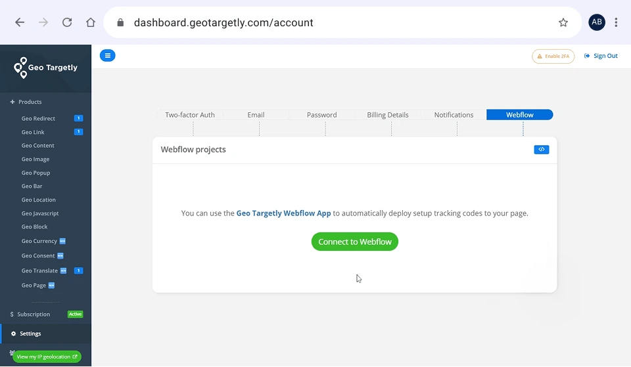The width and height of the screenshot is (631, 367).
Task: Open Geo Currency in the sidebar
Action: tap(39, 241)
